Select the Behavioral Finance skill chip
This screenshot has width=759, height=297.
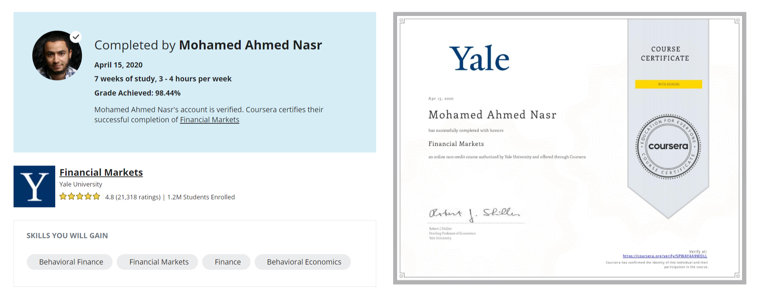[71, 262]
